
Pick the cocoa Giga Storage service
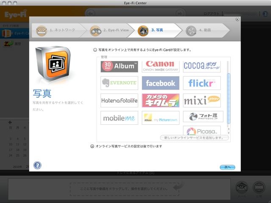(202, 66)
